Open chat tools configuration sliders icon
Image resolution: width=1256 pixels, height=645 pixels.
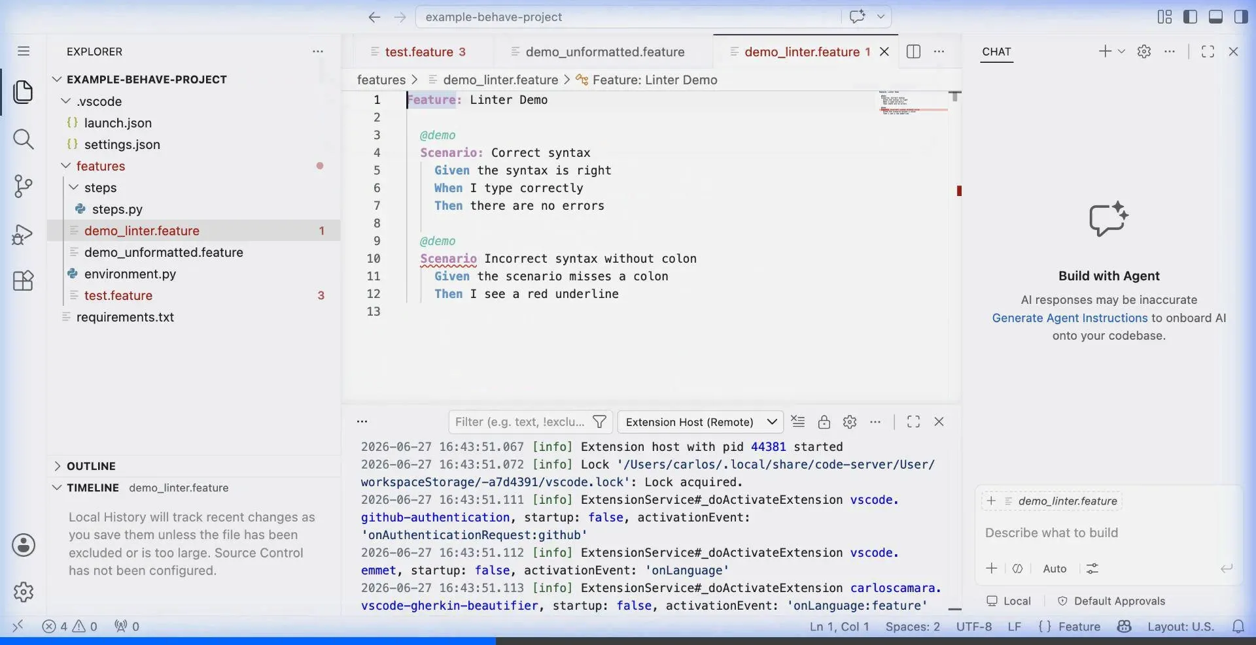[1092, 569]
